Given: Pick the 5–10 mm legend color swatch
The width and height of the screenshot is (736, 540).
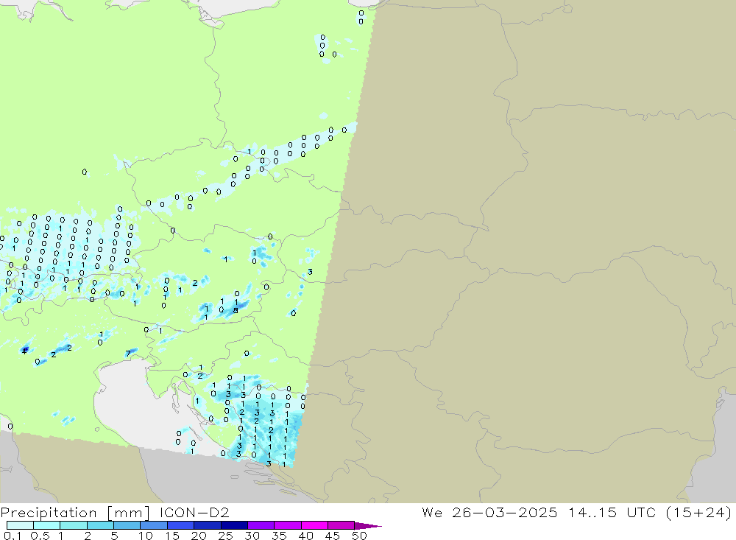Looking at the screenshot, I should pos(127,525).
